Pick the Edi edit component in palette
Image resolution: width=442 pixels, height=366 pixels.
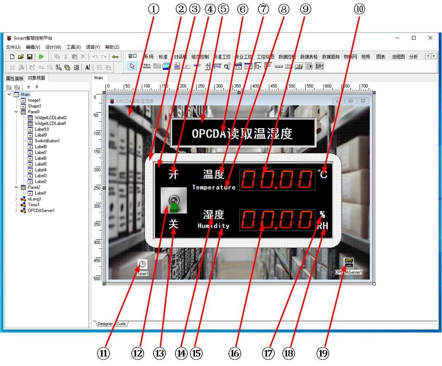[x=319, y=66]
